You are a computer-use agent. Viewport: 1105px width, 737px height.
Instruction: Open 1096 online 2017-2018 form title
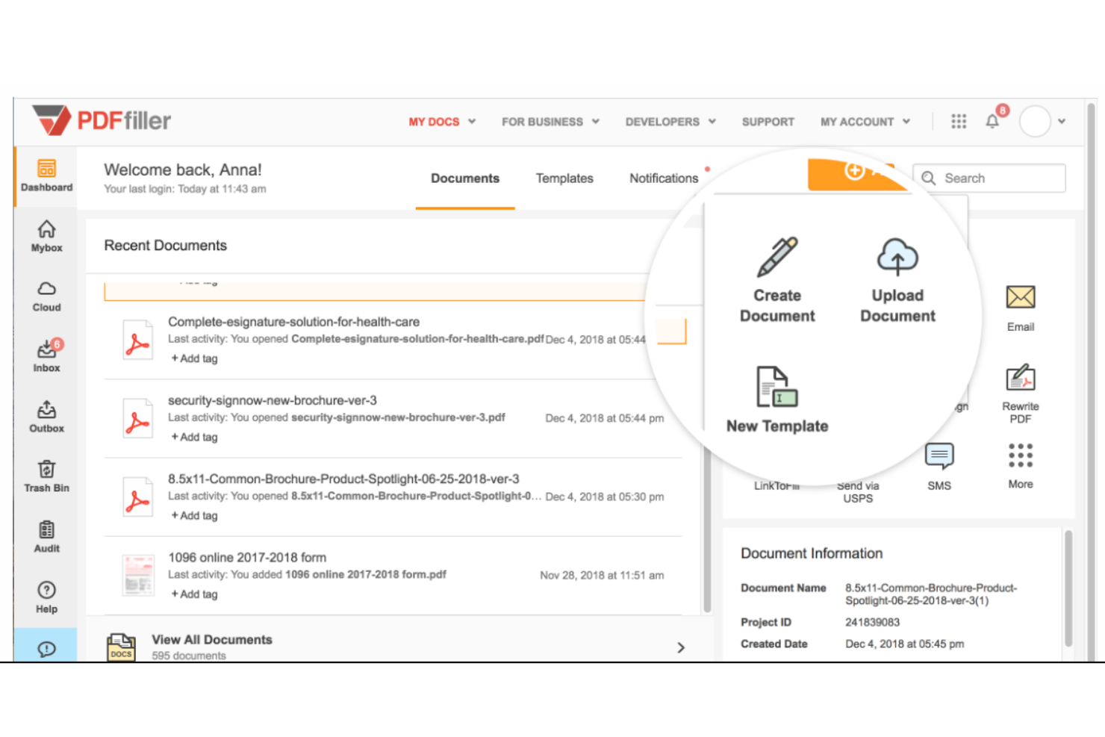[247, 557]
